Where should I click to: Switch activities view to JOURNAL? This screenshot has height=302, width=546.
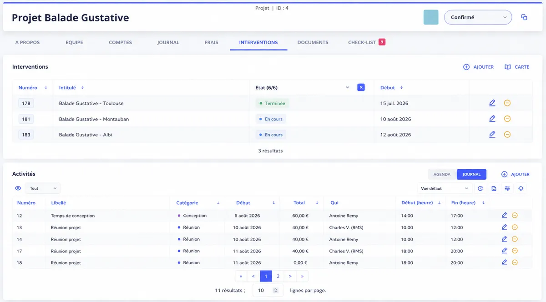pyautogui.click(x=471, y=174)
